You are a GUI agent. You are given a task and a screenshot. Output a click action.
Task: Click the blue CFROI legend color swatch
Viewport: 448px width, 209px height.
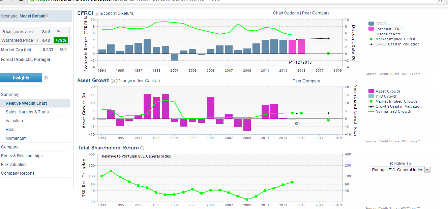point(371,24)
